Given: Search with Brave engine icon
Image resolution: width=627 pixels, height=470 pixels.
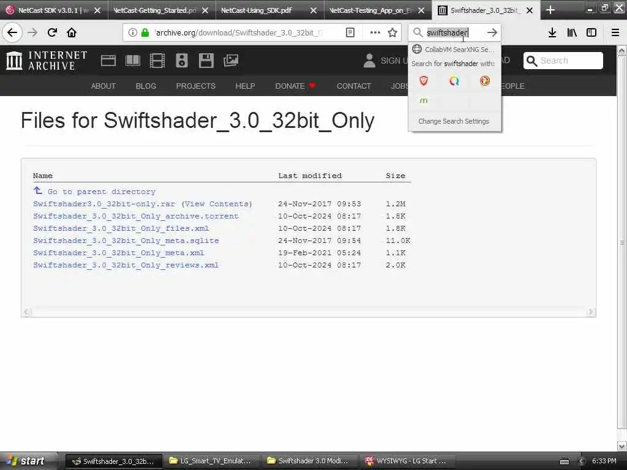Looking at the screenshot, I should point(424,81).
